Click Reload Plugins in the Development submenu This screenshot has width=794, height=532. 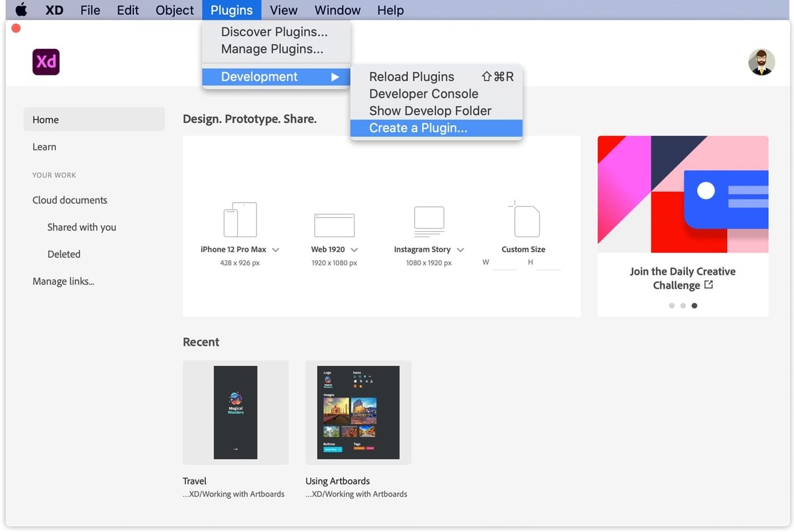[x=411, y=76]
